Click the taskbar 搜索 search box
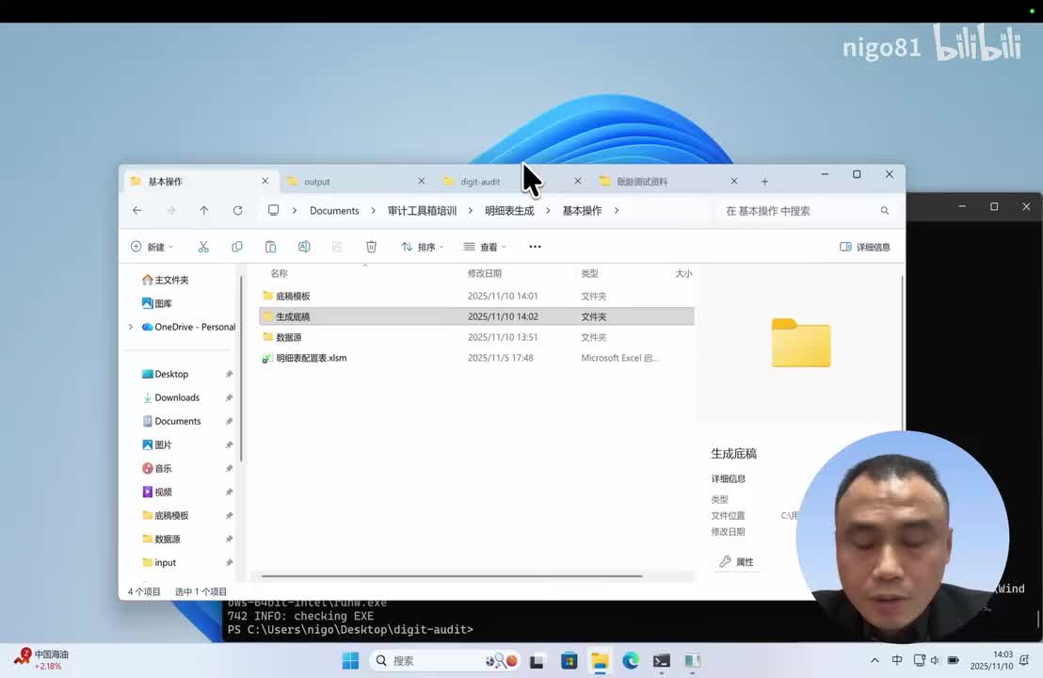This screenshot has width=1043, height=678. 445,661
